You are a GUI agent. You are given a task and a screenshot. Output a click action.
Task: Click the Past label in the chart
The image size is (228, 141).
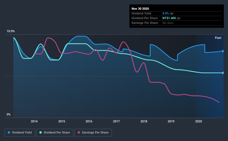click(218, 38)
